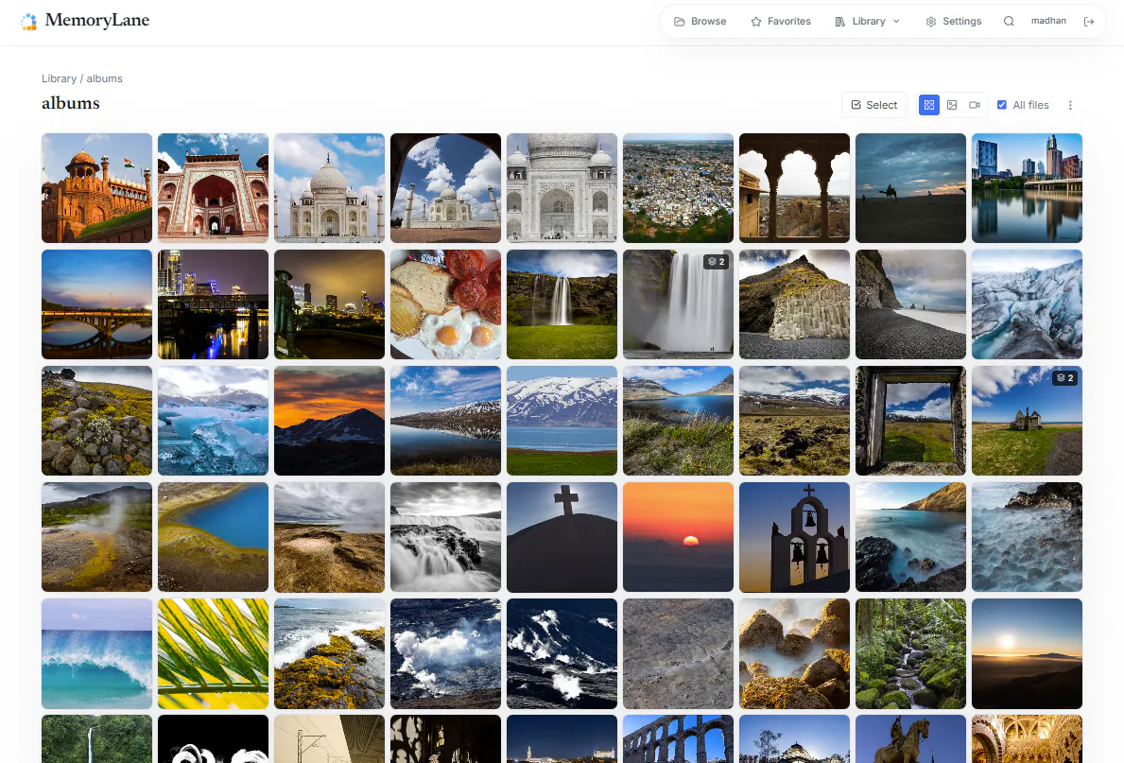Open the black-and-white cascading waterfall photo
The image size is (1124, 763).
point(446,537)
